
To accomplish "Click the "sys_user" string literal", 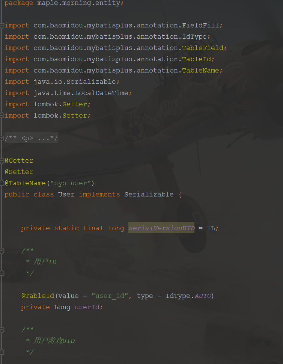I will pos(70,183).
